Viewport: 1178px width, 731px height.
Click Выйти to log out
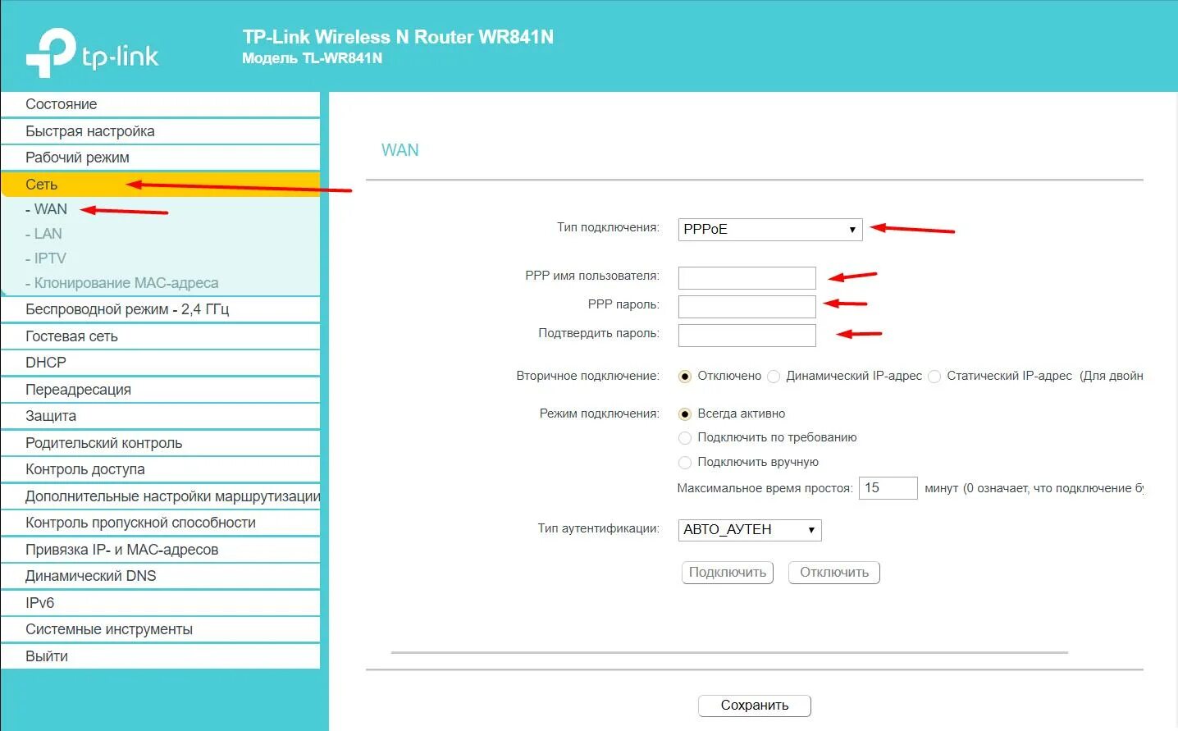pyautogui.click(x=160, y=656)
